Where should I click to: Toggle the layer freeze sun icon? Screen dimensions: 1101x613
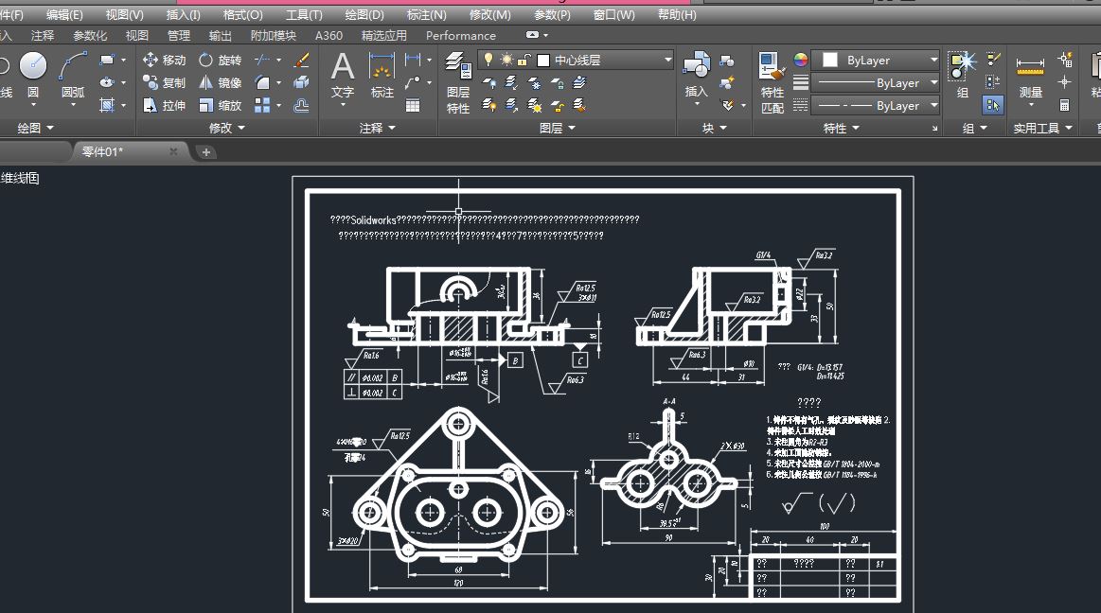pos(506,61)
